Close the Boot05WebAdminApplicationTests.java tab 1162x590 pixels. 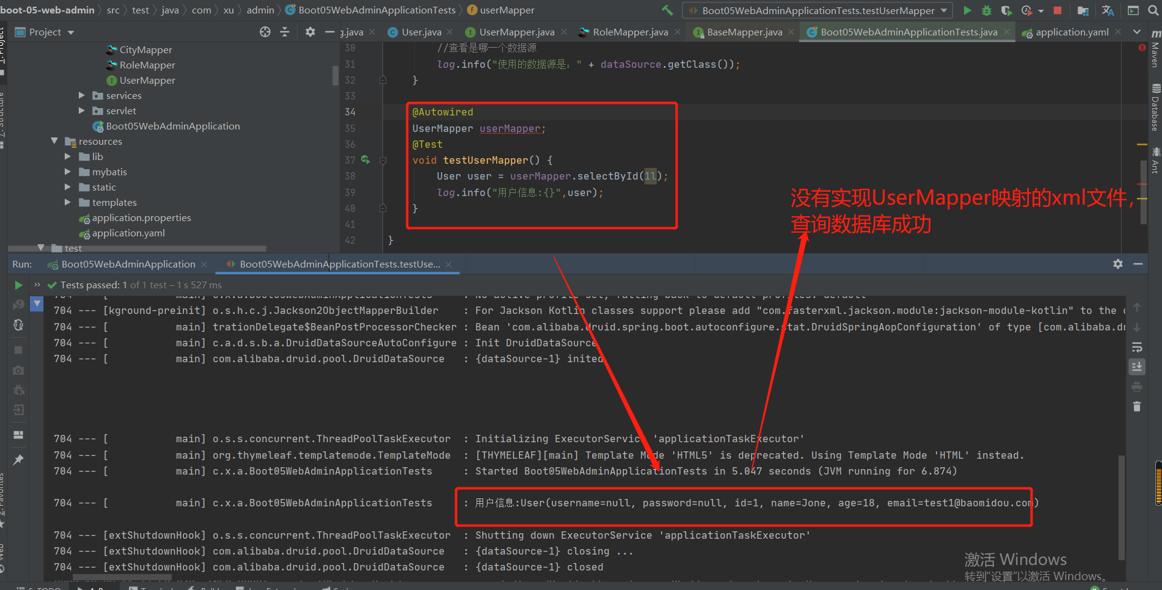1006,32
